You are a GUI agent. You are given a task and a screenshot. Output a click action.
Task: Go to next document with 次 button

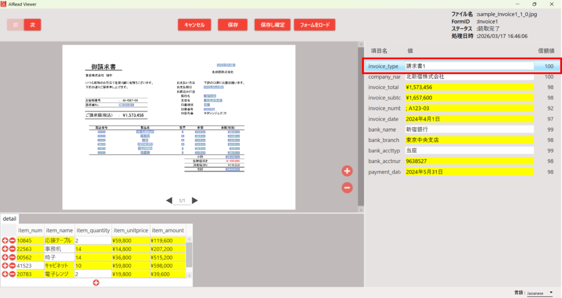pyautogui.click(x=32, y=25)
